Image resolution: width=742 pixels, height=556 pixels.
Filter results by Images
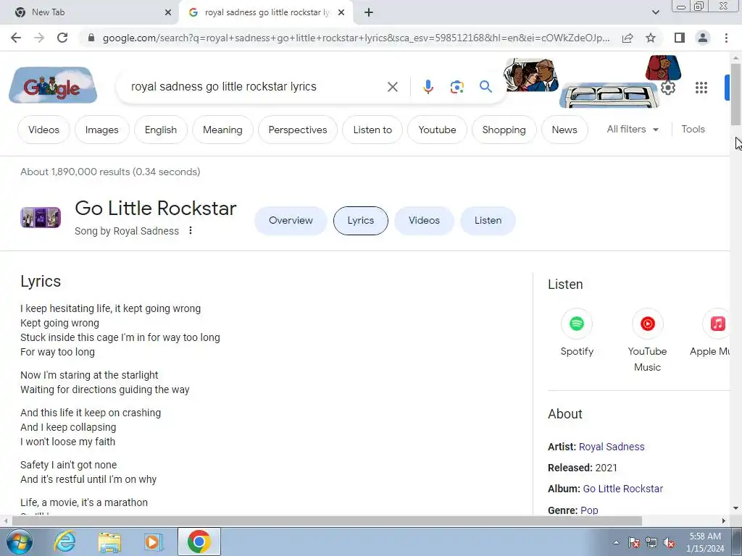(101, 130)
